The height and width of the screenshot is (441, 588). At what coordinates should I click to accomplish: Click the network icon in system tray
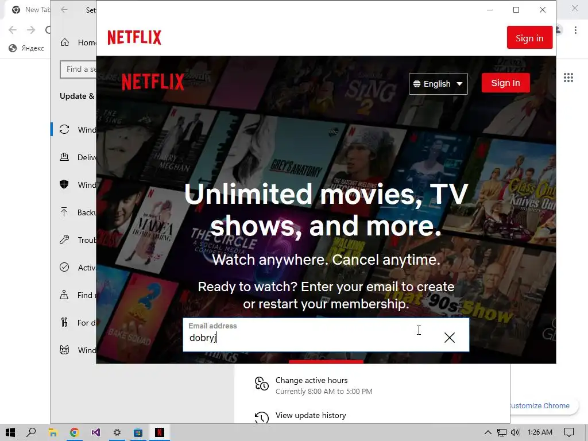pyautogui.click(x=502, y=432)
